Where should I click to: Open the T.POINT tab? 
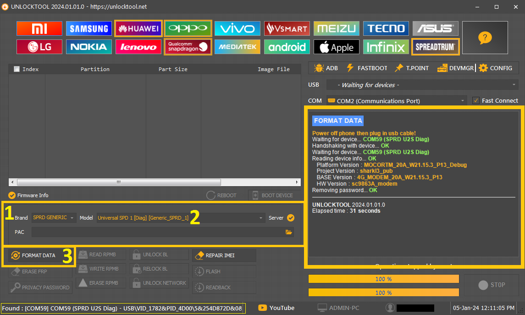411,68
